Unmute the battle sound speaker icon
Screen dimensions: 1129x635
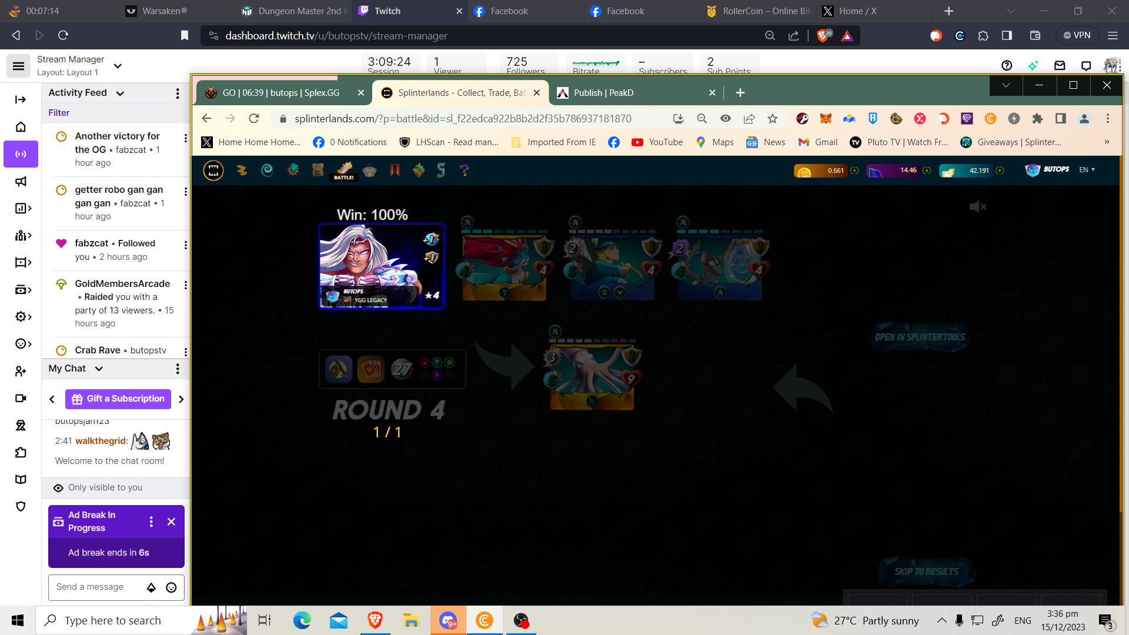pos(978,206)
